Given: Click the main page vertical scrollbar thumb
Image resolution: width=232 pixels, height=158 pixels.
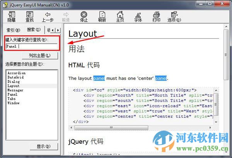Looking at the screenshot, I should 226,55.
